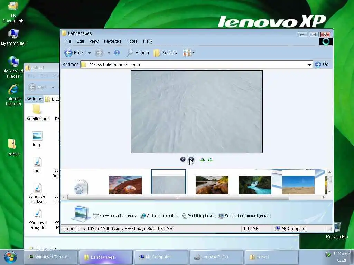Open My Documents desktop icon

(13, 12)
